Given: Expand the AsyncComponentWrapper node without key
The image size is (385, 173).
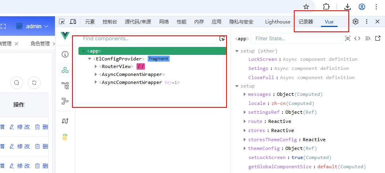Looking at the screenshot, I should click(96, 74).
